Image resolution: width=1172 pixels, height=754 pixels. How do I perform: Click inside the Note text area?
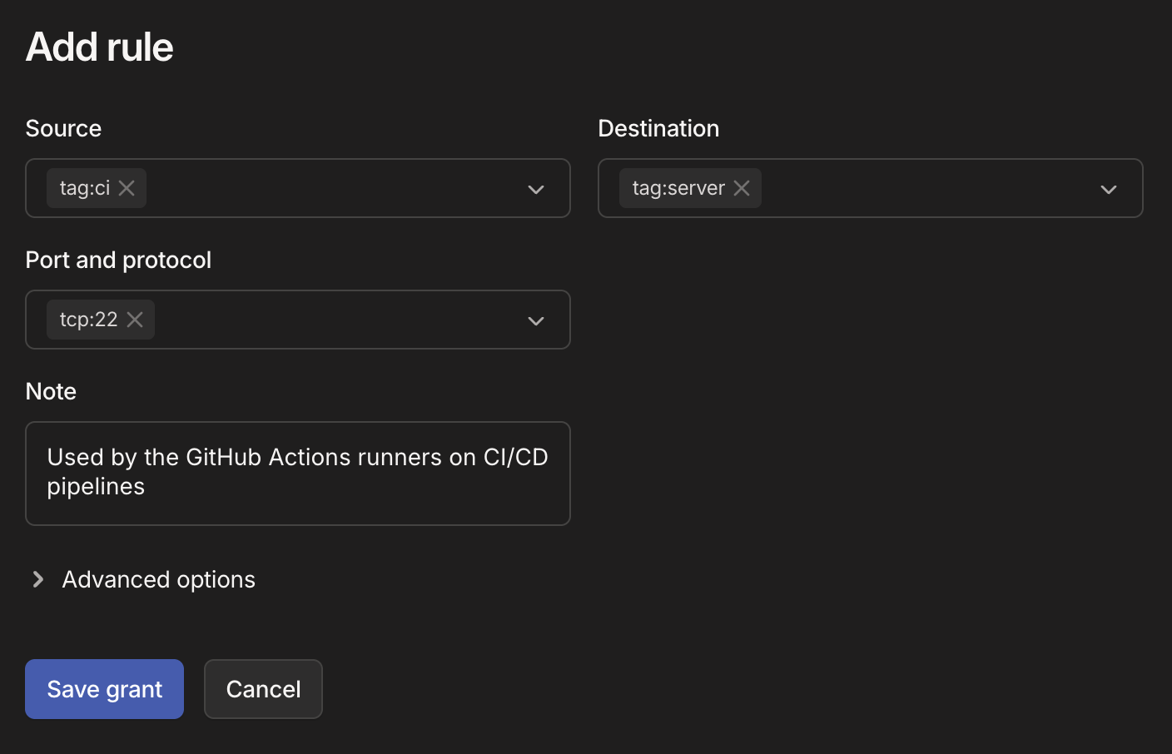coord(298,474)
